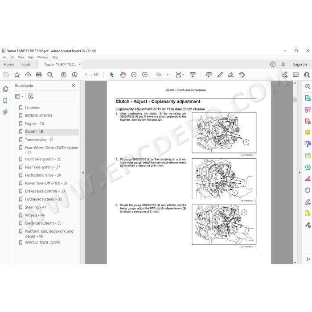312x312 pixels.
Task: Toggle the Bookmarks panel icon
Action: coord(5,101)
